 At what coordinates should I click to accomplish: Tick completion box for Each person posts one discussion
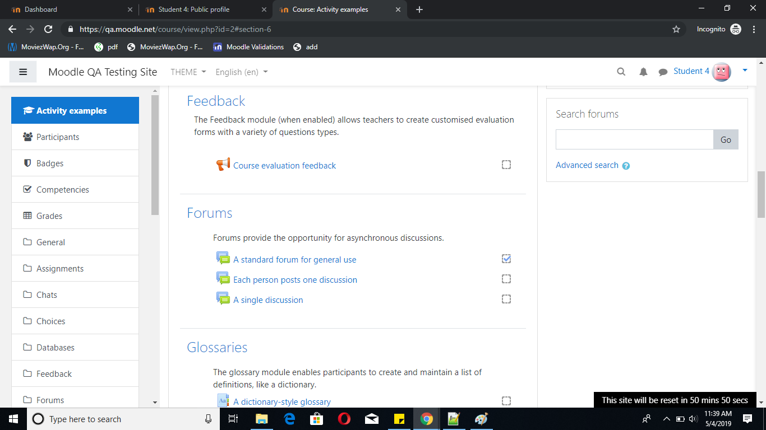click(506, 279)
